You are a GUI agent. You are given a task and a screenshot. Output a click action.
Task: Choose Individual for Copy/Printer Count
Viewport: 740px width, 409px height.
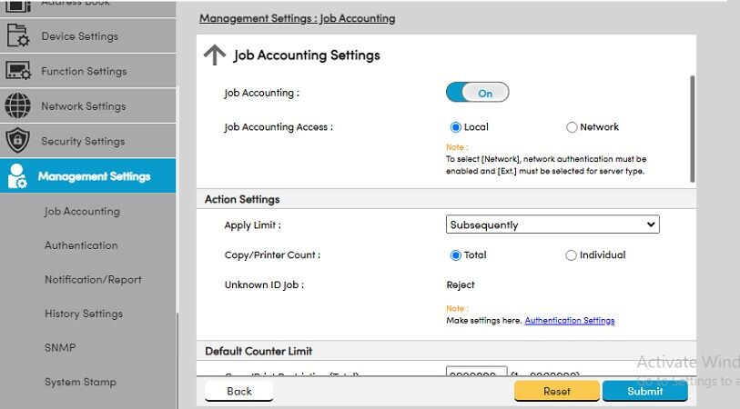(571, 255)
